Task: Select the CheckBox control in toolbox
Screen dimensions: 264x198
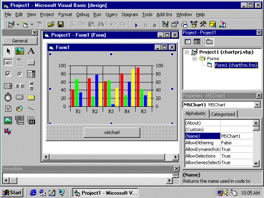Action: [x=8, y=74]
